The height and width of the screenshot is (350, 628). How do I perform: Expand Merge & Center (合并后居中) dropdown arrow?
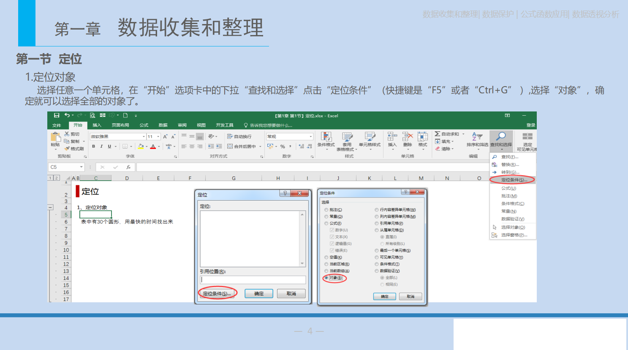(x=260, y=147)
